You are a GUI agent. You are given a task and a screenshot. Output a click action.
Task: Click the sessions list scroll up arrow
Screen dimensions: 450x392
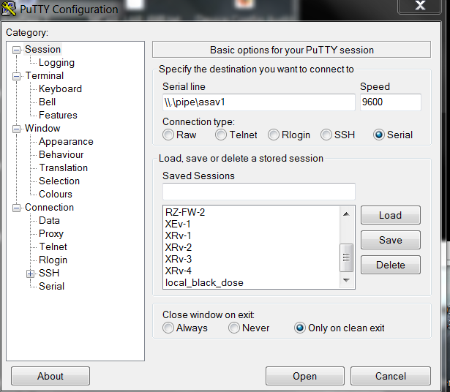tap(346, 214)
